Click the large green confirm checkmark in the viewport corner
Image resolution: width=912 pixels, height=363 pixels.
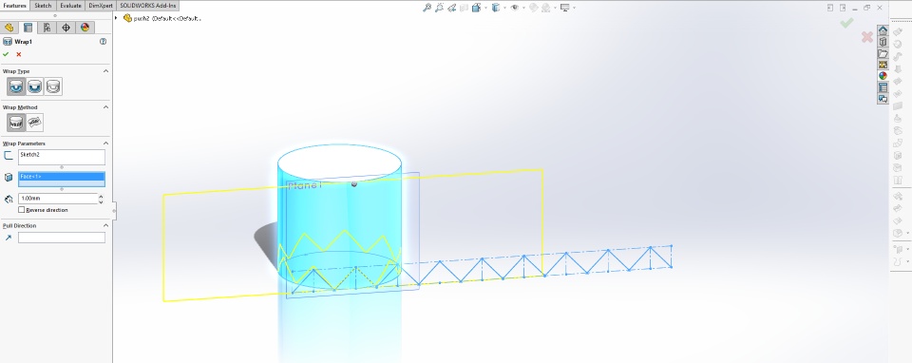846,23
